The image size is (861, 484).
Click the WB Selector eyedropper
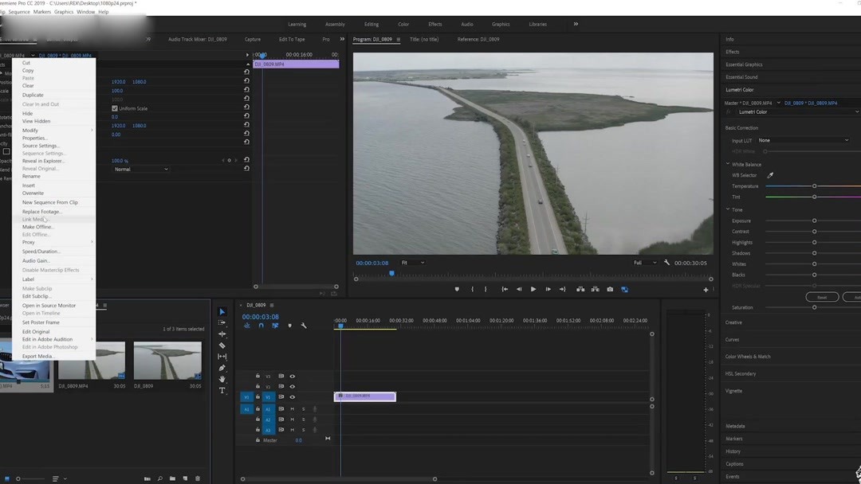coord(770,175)
